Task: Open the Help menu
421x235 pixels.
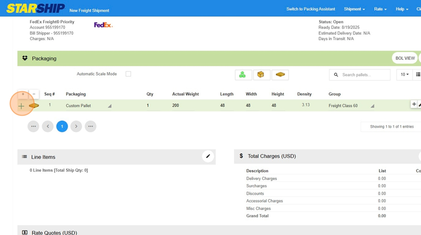Action: coord(402,9)
